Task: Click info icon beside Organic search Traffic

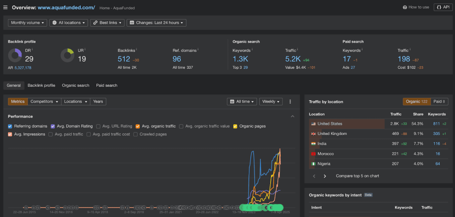Action: (x=297, y=50)
